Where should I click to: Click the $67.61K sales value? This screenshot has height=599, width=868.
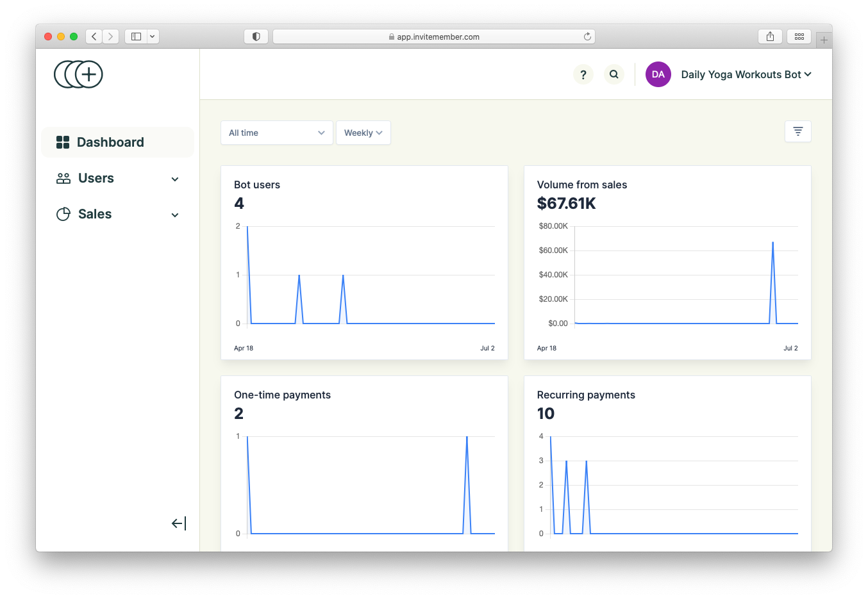pyautogui.click(x=567, y=204)
